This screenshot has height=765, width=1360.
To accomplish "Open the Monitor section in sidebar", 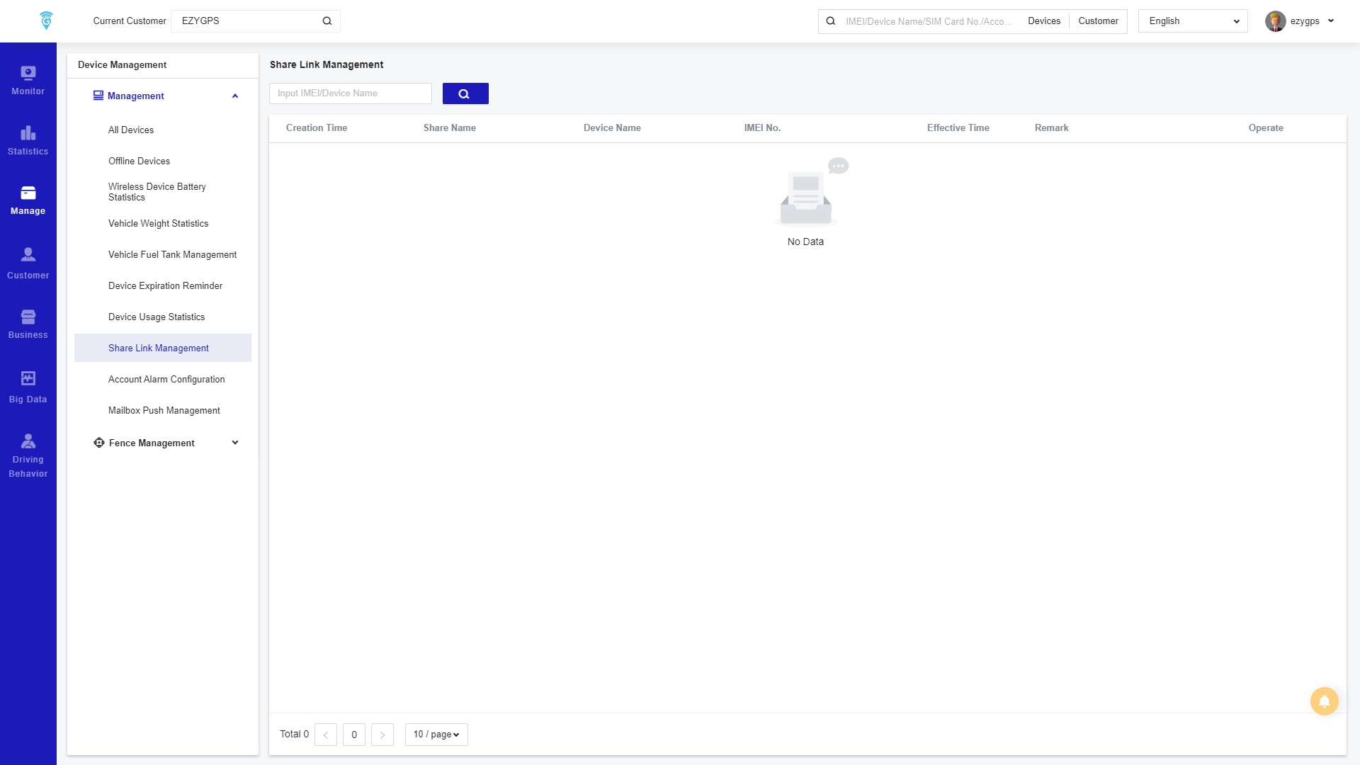I will pyautogui.click(x=28, y=80).
